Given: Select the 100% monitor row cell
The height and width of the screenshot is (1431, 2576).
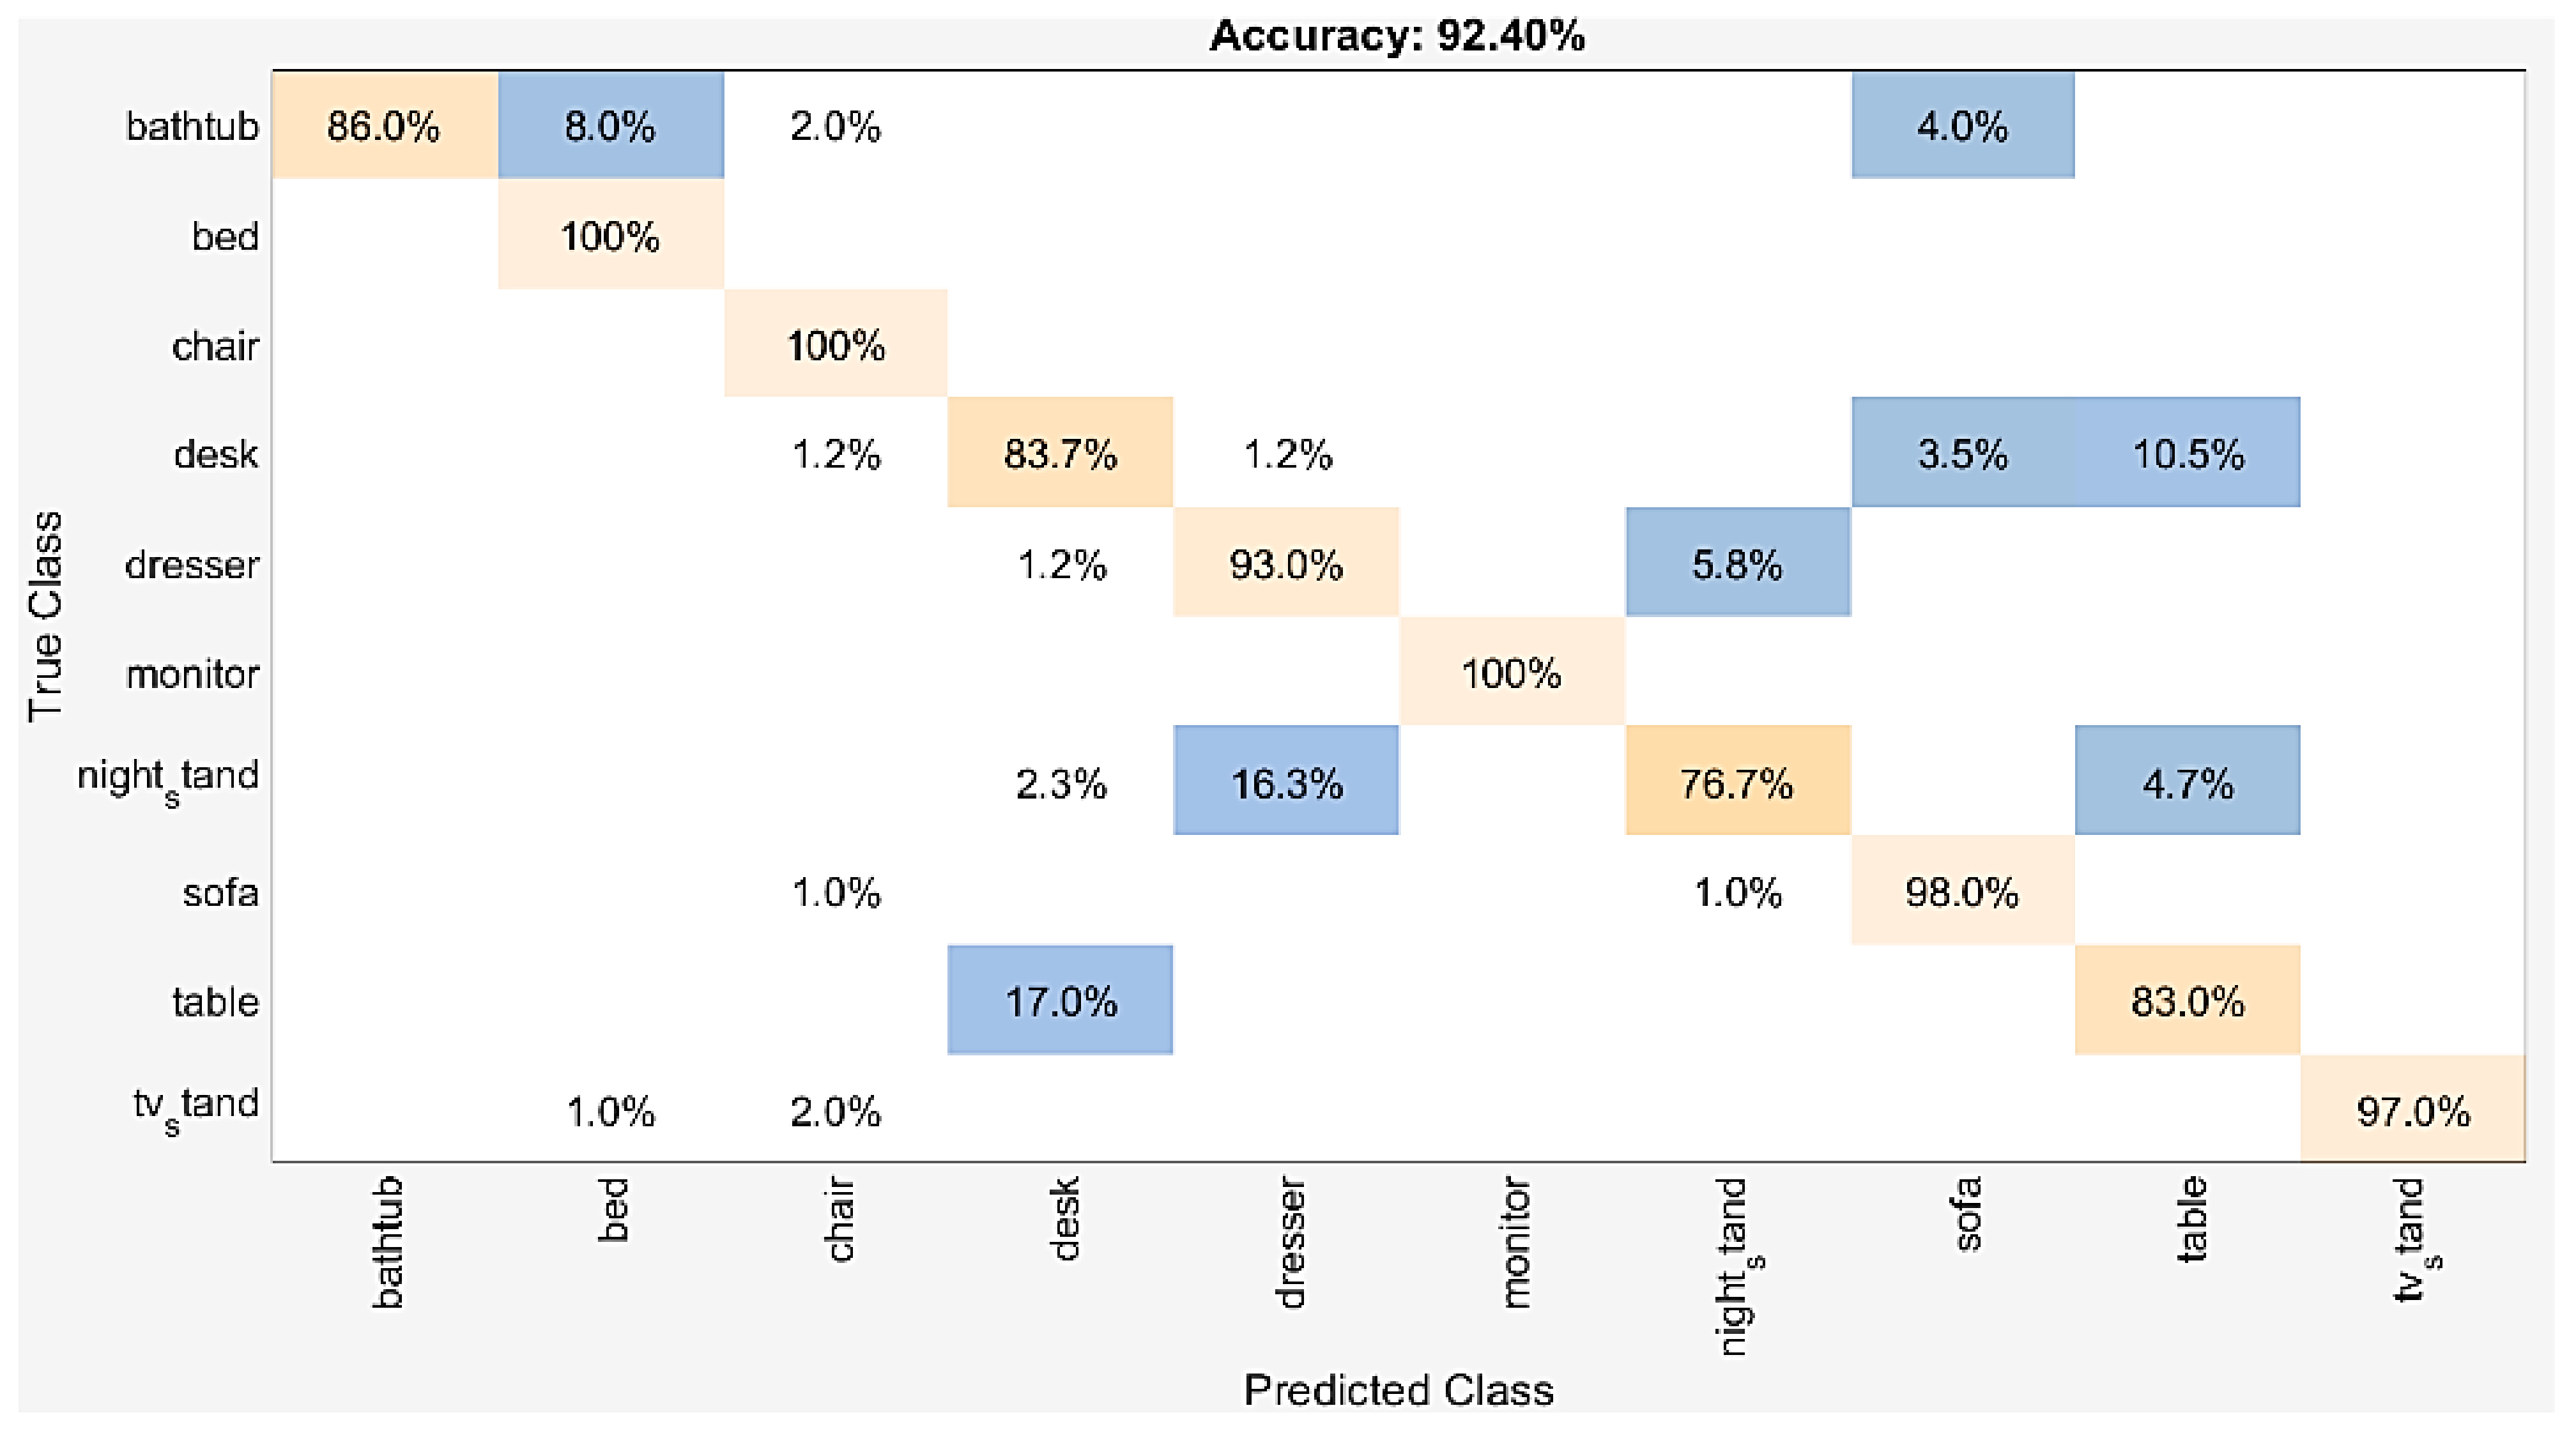Looking at the screenshot, I should point(1511,672).
